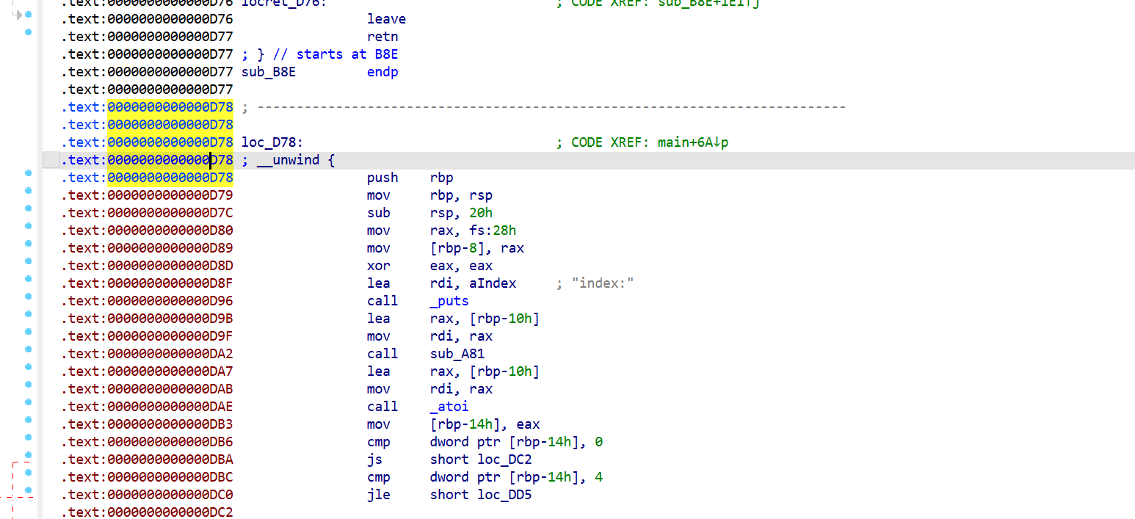Click gutter dot at address DC0
The height and width of the screenshot is (519, 1135).
click(29, 490)
